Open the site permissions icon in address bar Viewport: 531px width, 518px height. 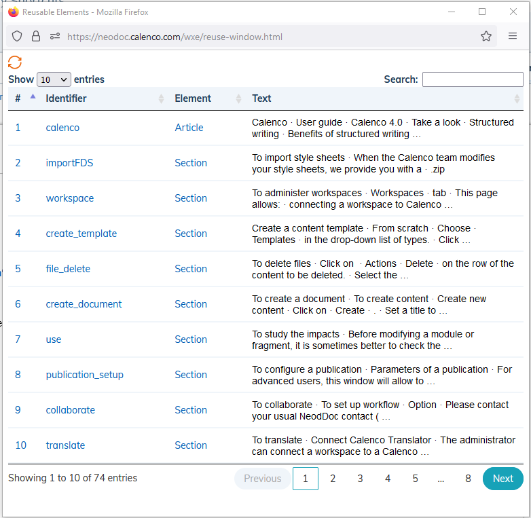point(55,36)
